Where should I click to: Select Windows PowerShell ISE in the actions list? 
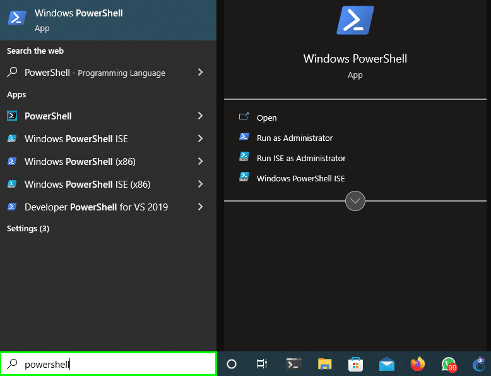300,178
